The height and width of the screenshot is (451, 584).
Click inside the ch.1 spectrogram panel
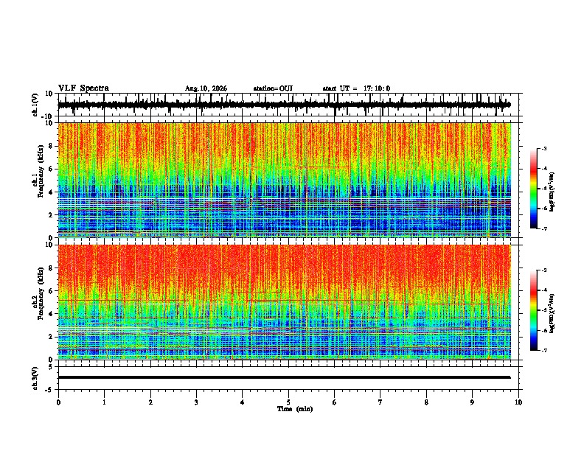[x=284, y=180]
